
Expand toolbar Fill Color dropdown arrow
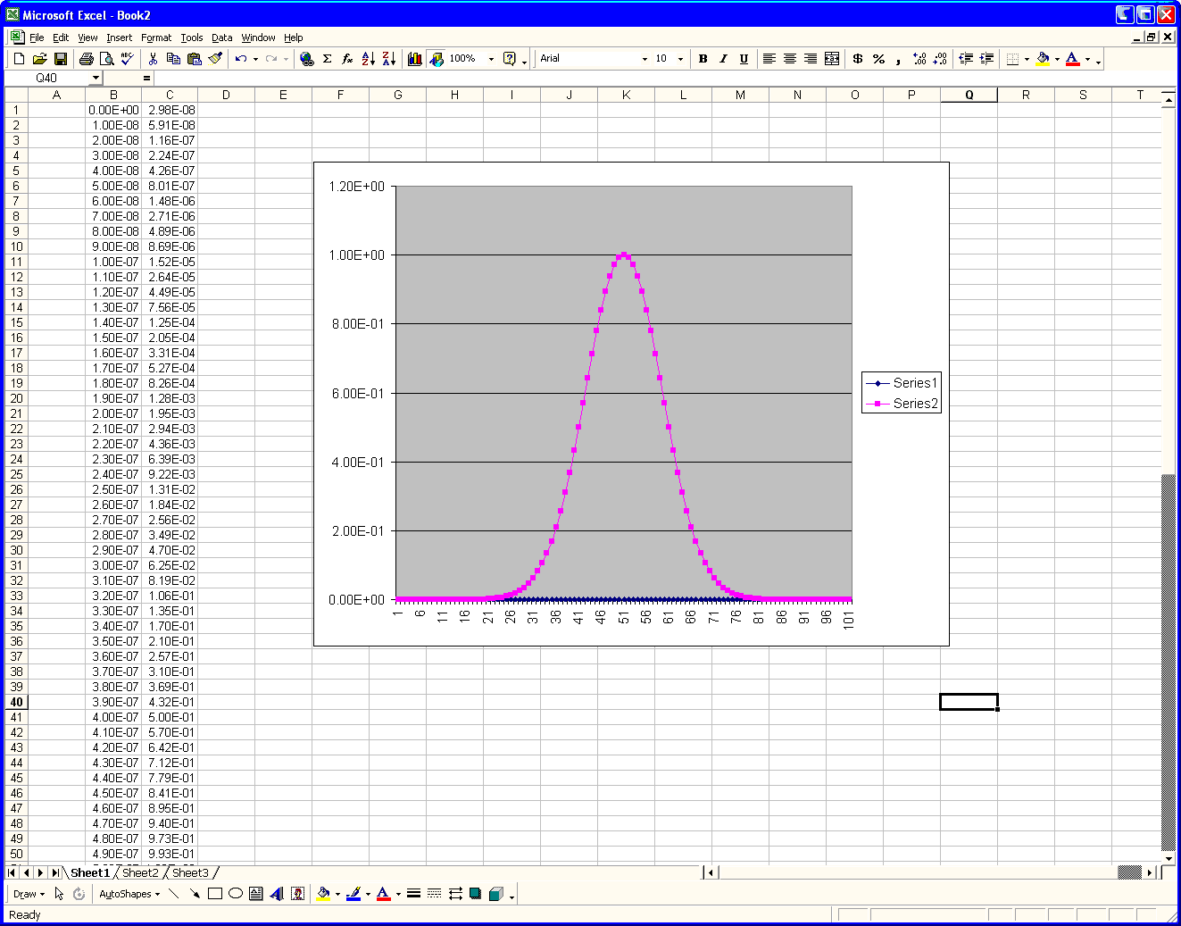[1057, 59]
